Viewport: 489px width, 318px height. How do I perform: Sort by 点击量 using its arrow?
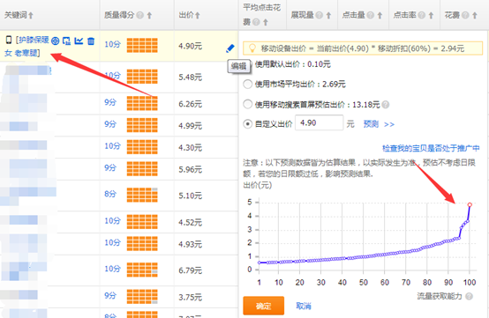coord(380,15)
